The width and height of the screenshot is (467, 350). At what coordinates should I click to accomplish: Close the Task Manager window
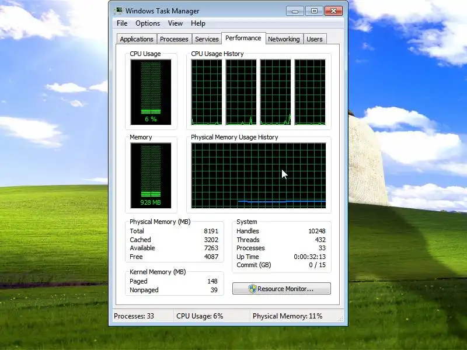(x=333, y=11)
